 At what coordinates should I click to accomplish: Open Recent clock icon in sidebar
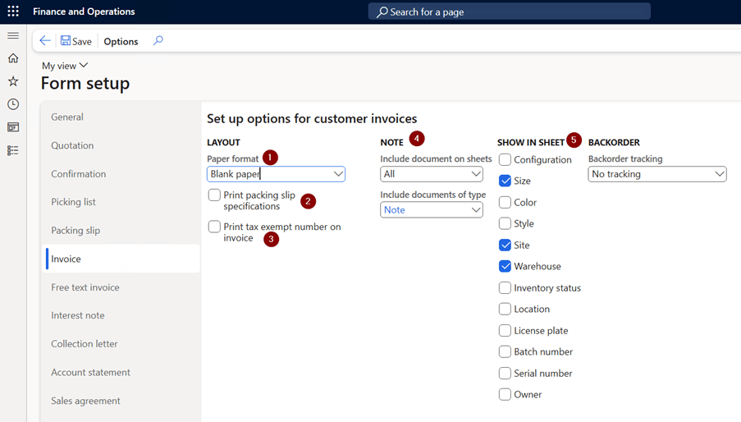[x=13, y=104]
